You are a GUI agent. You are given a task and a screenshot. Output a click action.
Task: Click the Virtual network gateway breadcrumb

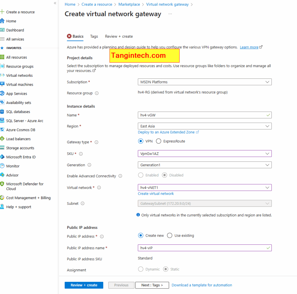tap(167, 4)
